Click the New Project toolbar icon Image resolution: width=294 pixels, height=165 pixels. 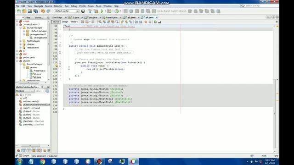click(x=24, y=11)
